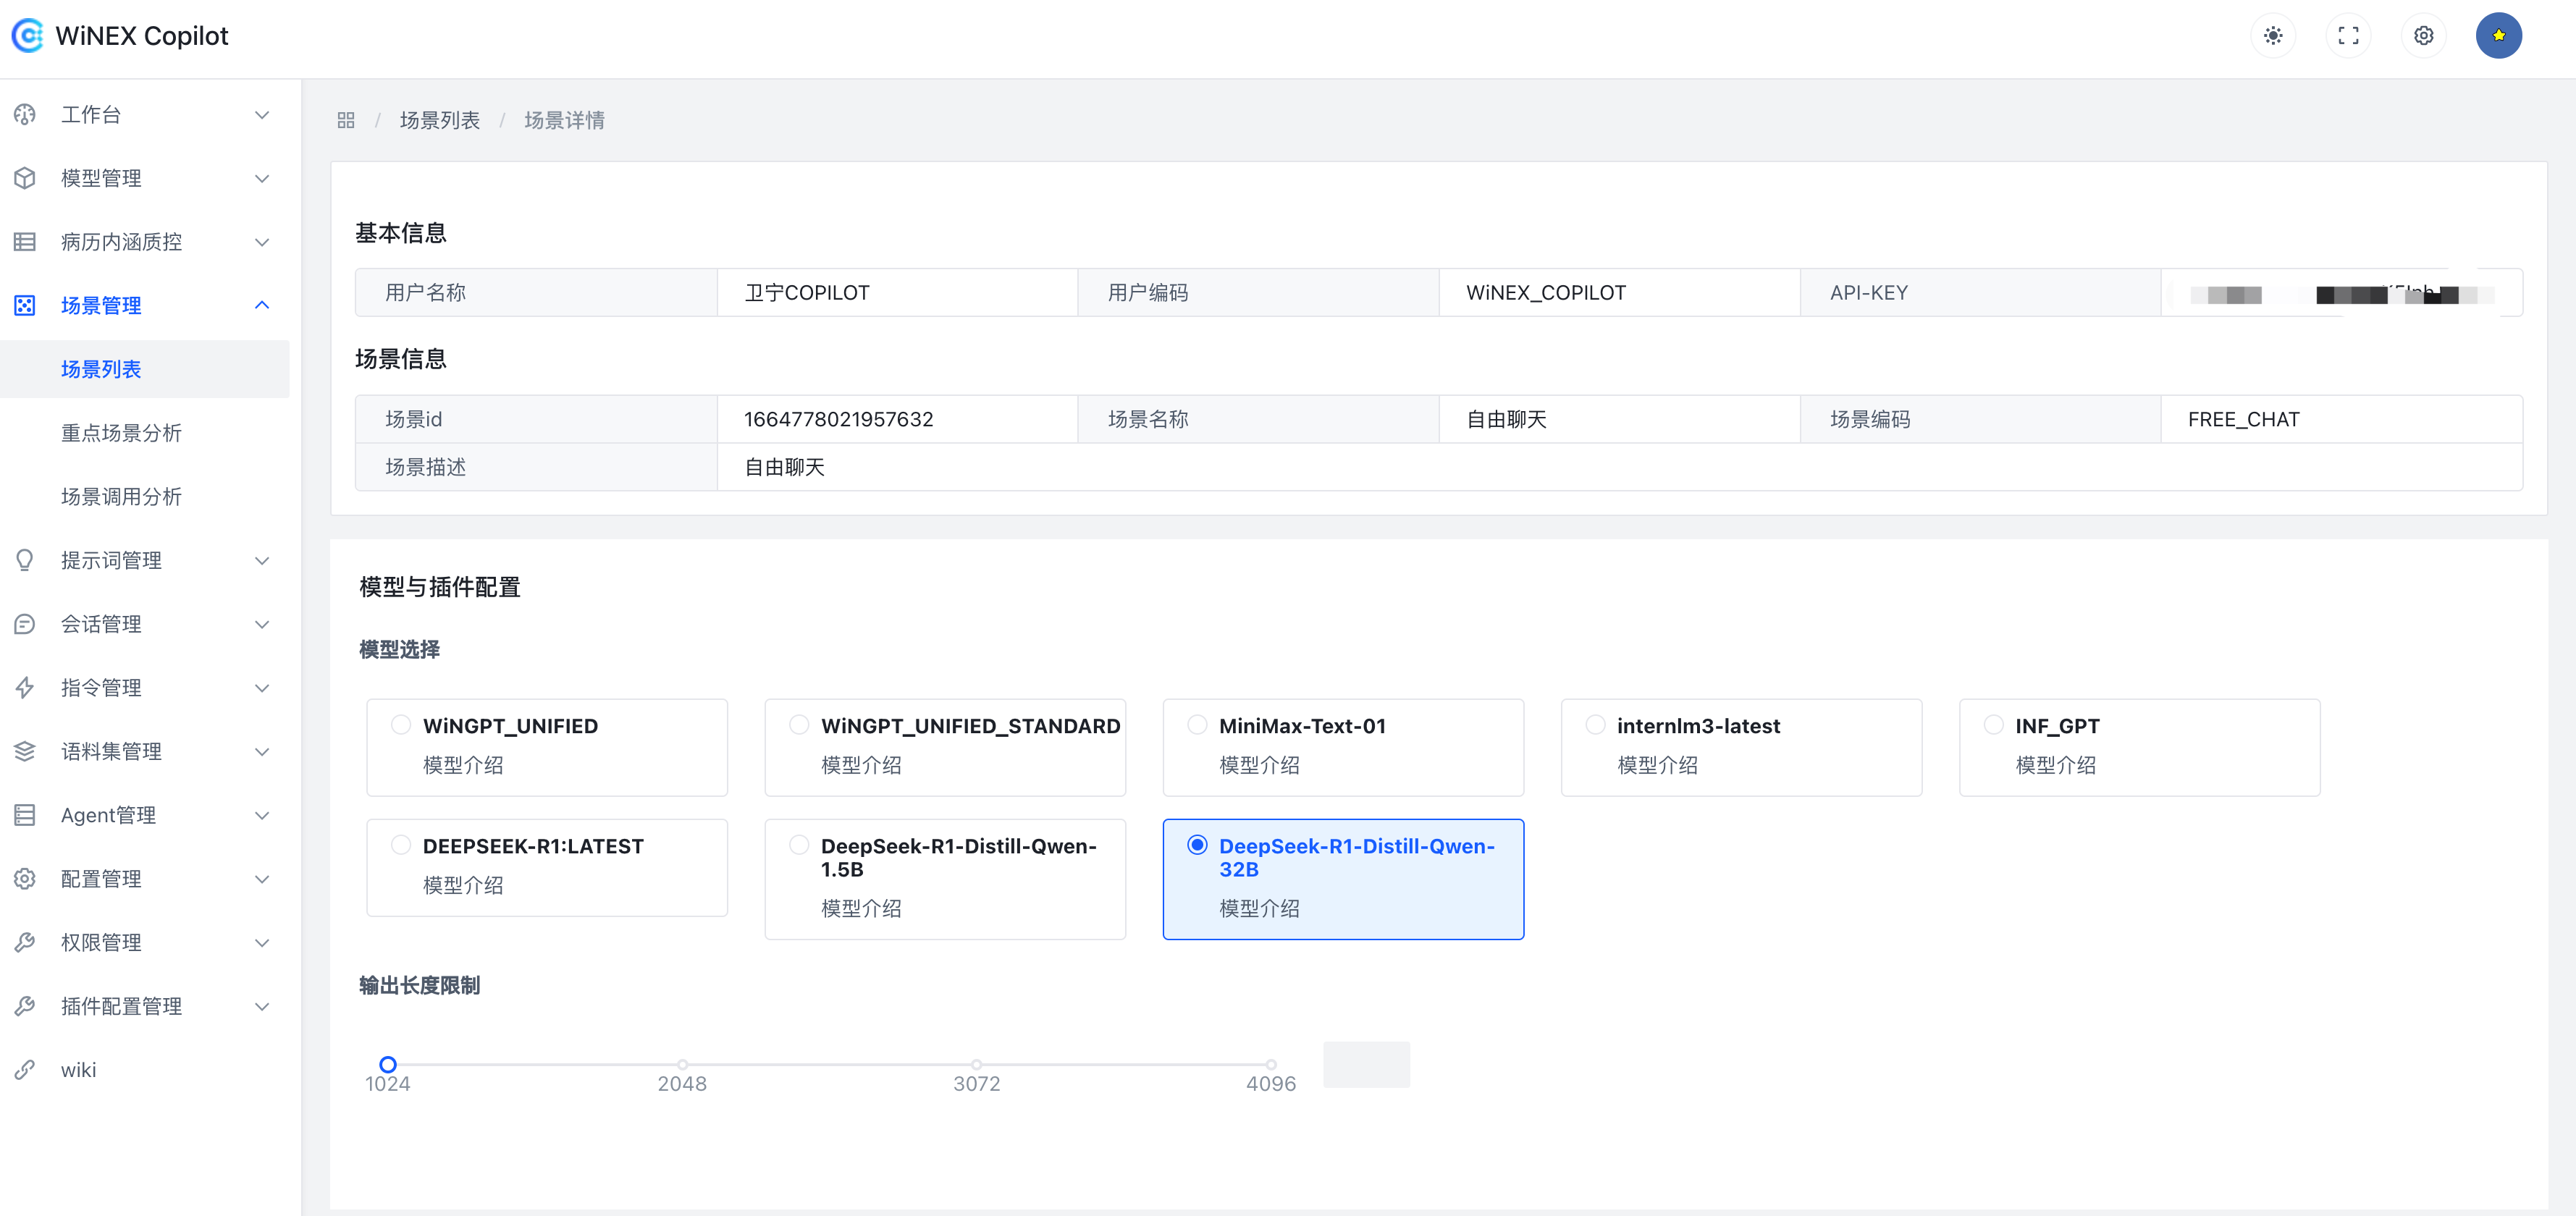2576x1216 pixels.
Task: Select the 模型管理 sidebar icon
Action: coord(24,178)
